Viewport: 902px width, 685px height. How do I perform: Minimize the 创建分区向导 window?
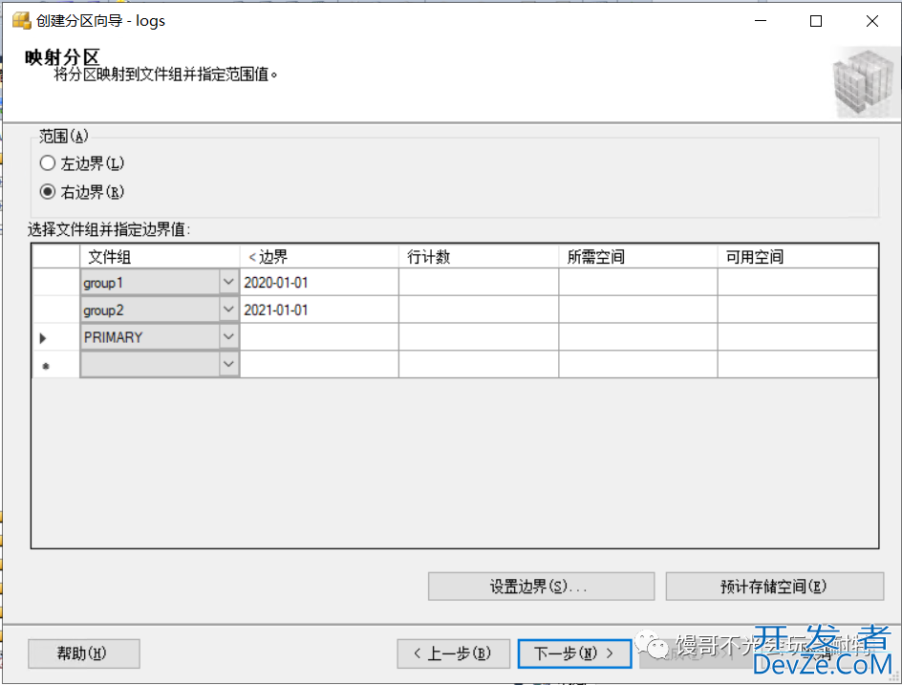tap(761, 21)
